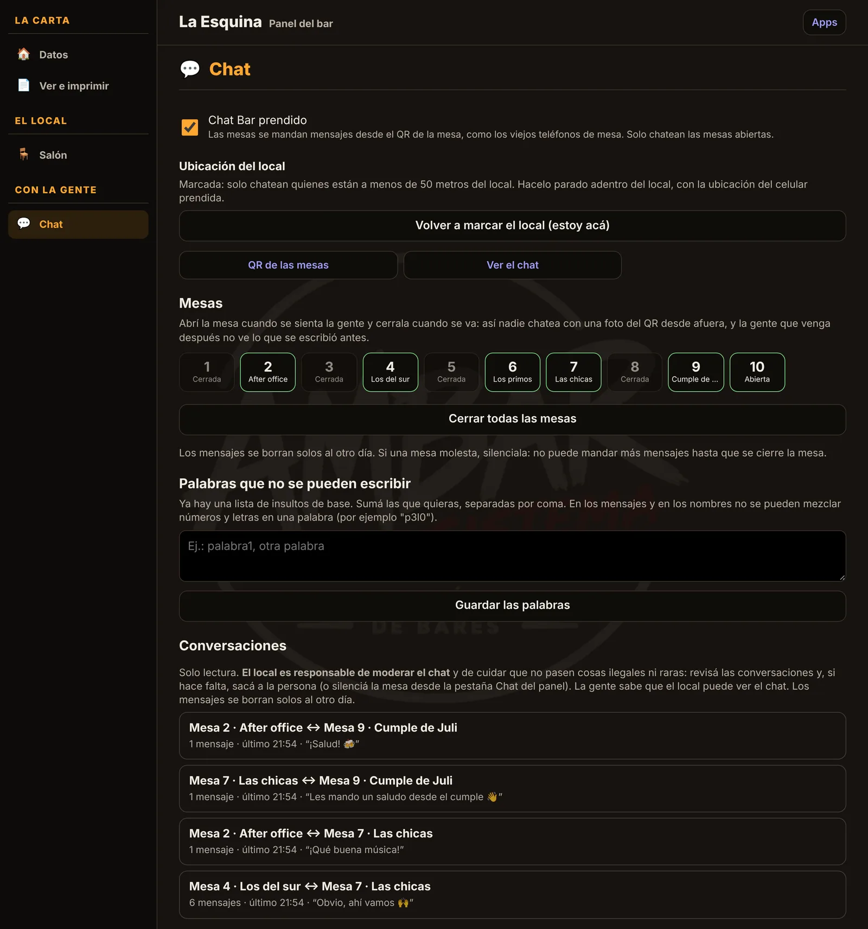Viewport: 868px width, 929px height.
Task: Toggle table 10 Abierta
Action: pos(757,372)
